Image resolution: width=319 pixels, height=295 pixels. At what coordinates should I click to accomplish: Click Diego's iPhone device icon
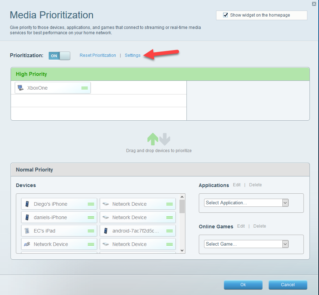(x=27, y=204)
